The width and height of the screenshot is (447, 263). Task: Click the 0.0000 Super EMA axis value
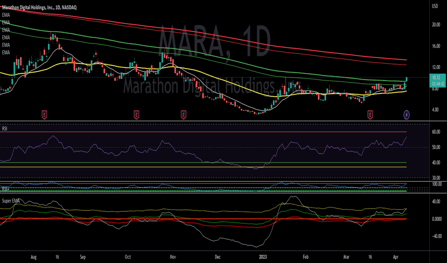tap(437, 219)
